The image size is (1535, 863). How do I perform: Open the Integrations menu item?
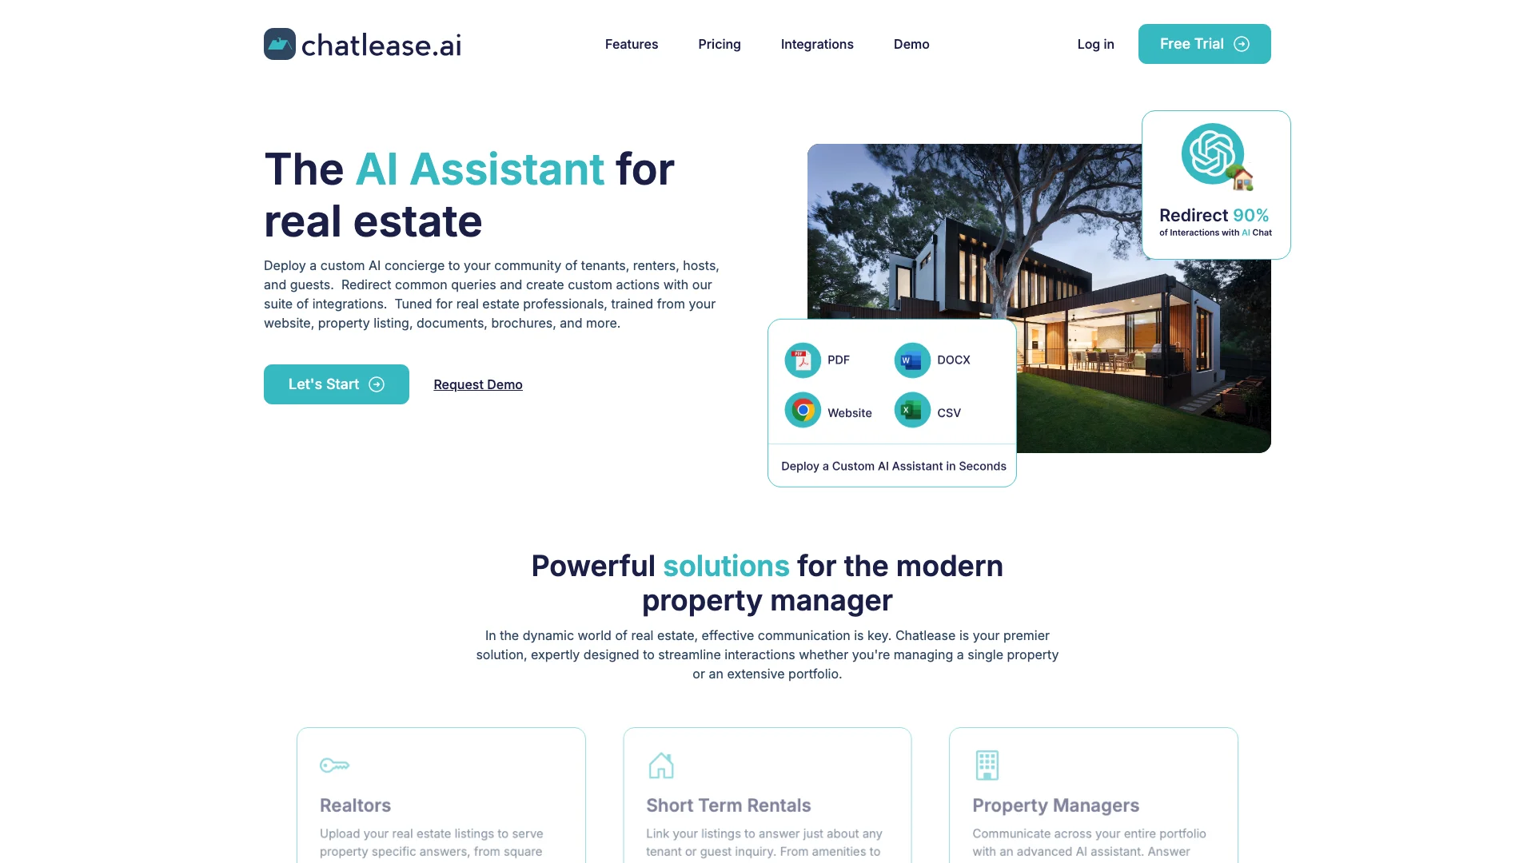point(817,44)
